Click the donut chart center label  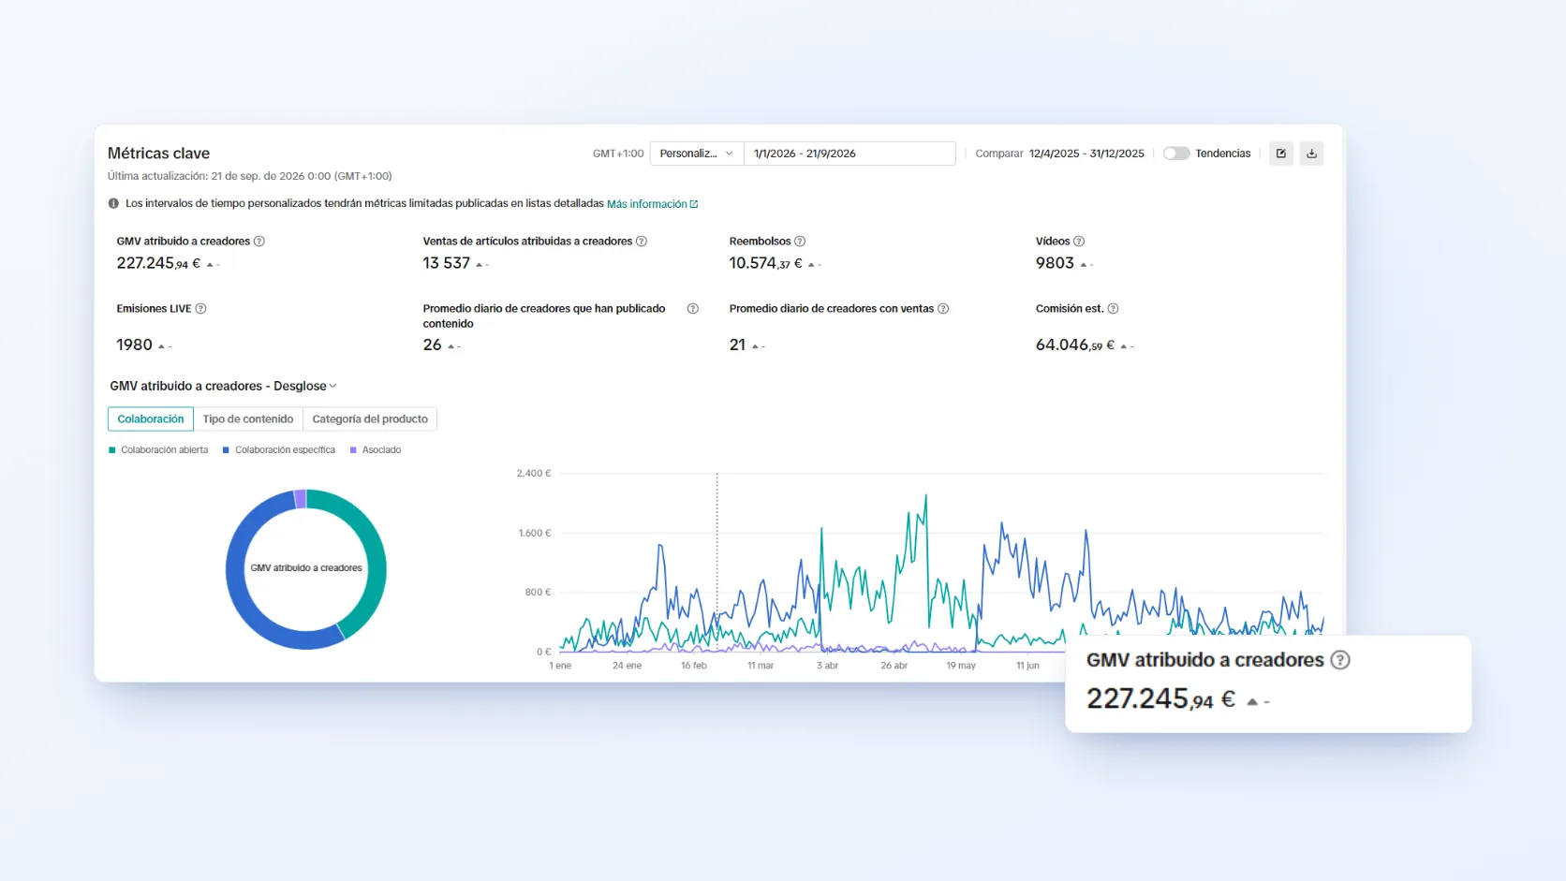(x=306, y=568)
